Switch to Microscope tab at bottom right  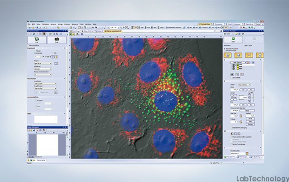point(243,157)
